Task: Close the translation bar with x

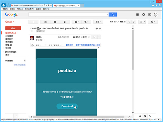Action: pos(98,47)
